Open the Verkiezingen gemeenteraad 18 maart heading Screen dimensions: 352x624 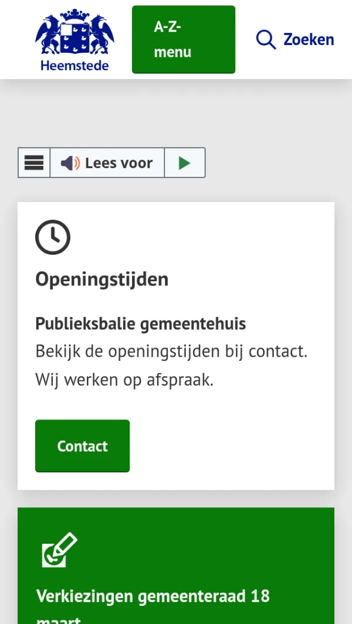(x=153, y=596)
